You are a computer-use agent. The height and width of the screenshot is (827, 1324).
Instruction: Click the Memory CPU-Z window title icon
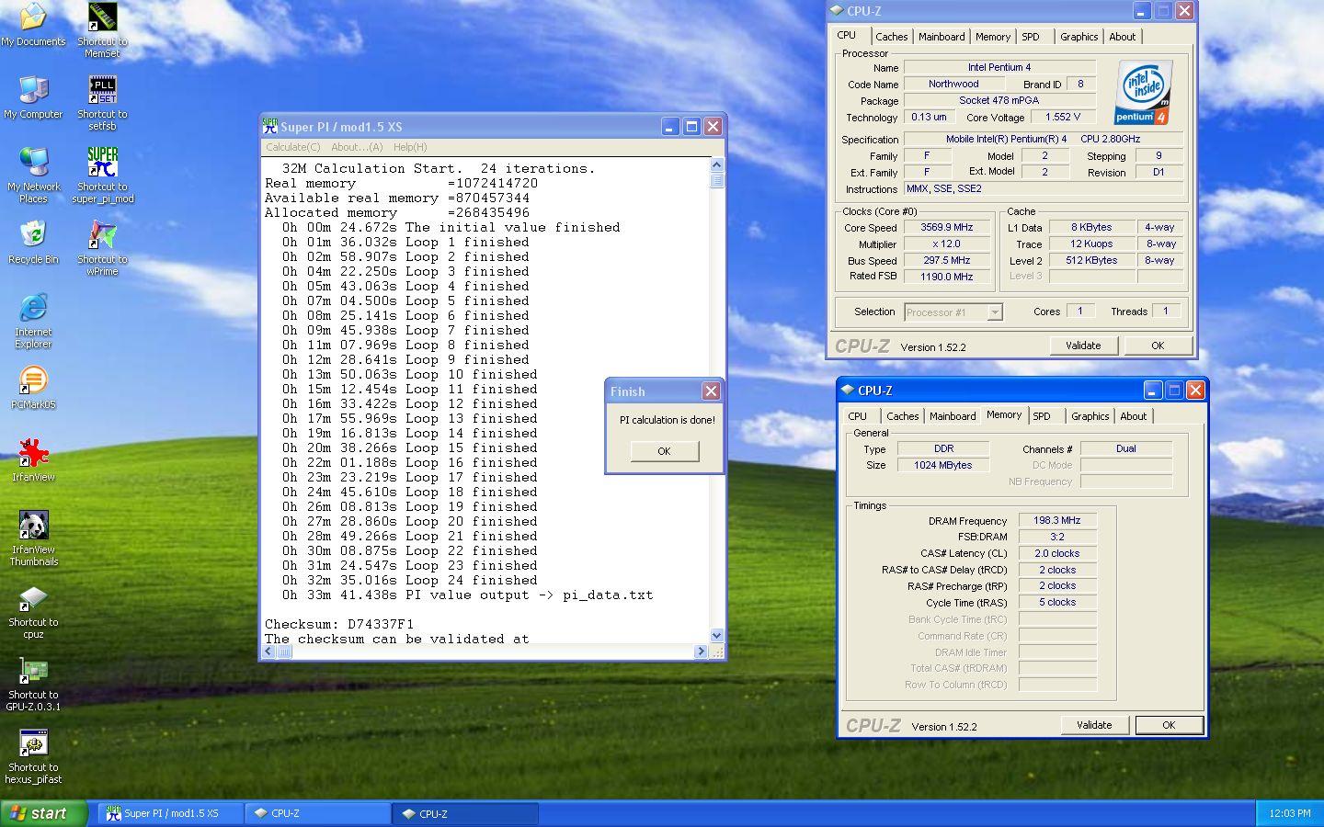pos(848,390)
